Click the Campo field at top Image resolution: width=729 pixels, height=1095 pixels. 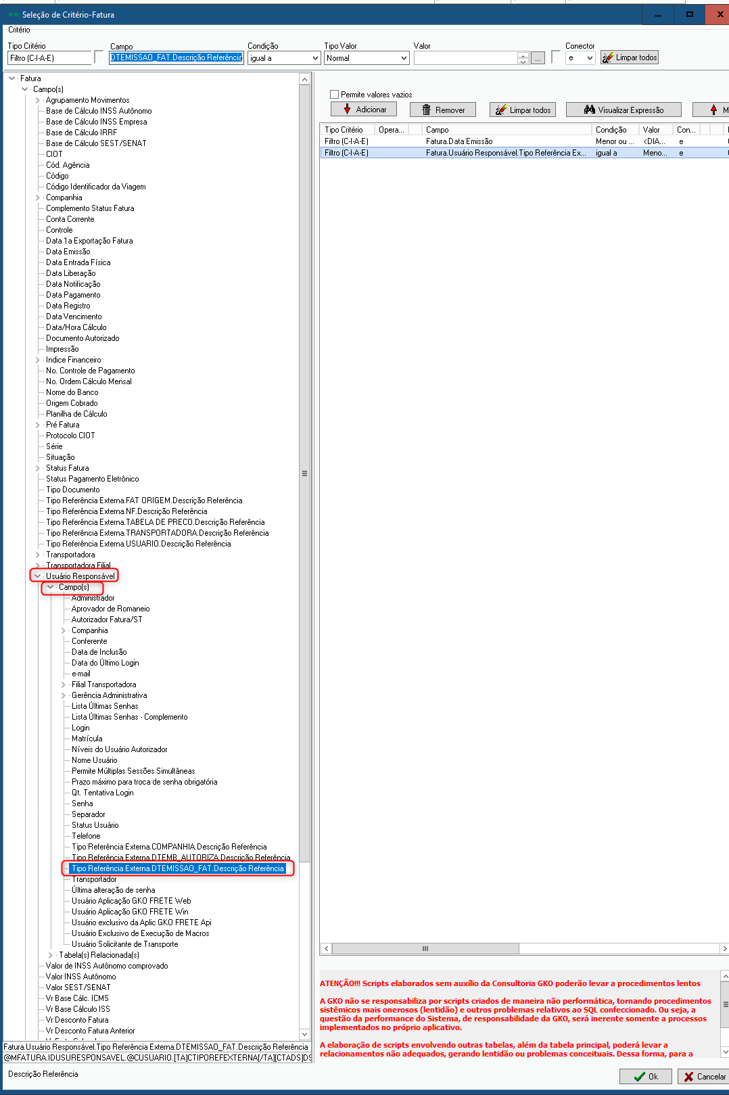coord(176,57)
